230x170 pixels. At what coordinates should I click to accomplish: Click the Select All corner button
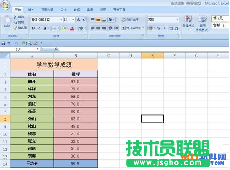pyautogui.click(x=5, y=56)
